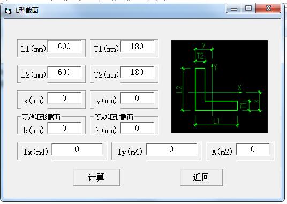287x204 pixels.
Task: Close the L型截面 dialog
Action: 268,9
